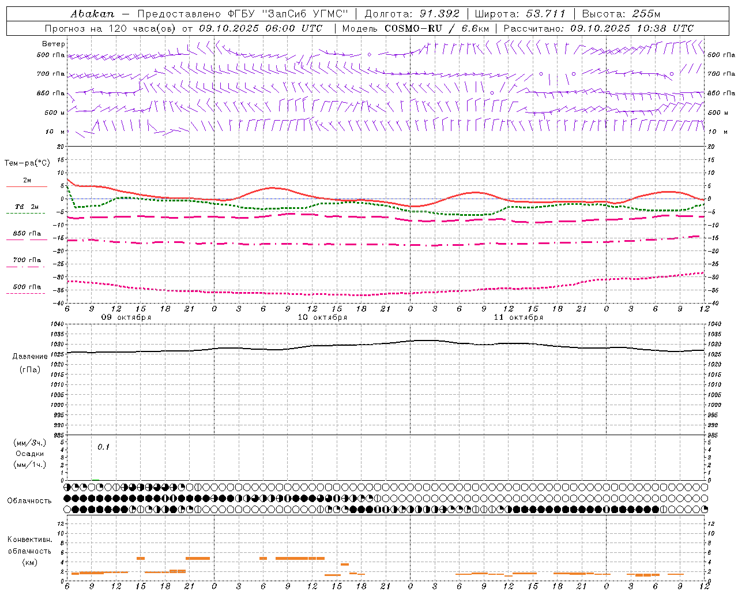Click the '(км)' unit under convective cloudiness
738x591 pixels.
30,562
